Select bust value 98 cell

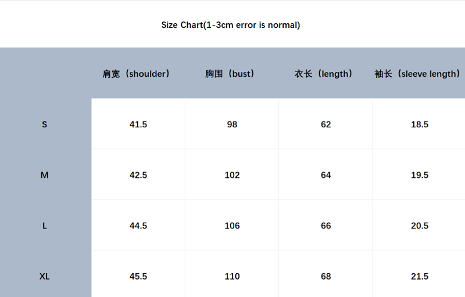pos(232,124)
